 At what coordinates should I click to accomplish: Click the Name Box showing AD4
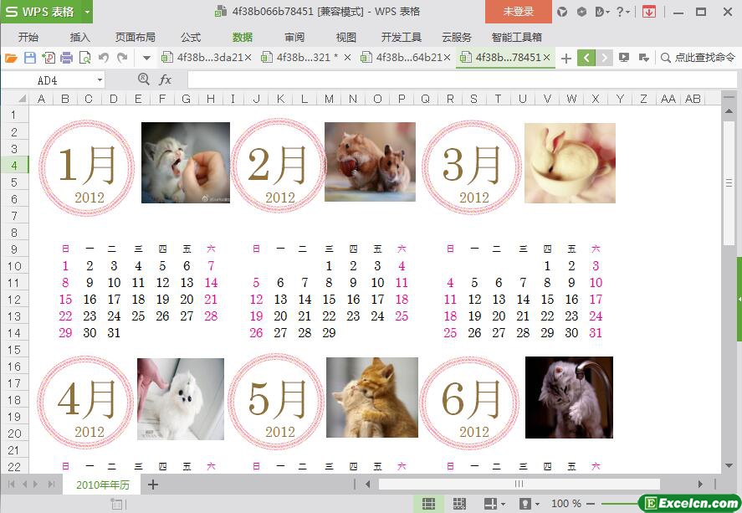[48, 80]
